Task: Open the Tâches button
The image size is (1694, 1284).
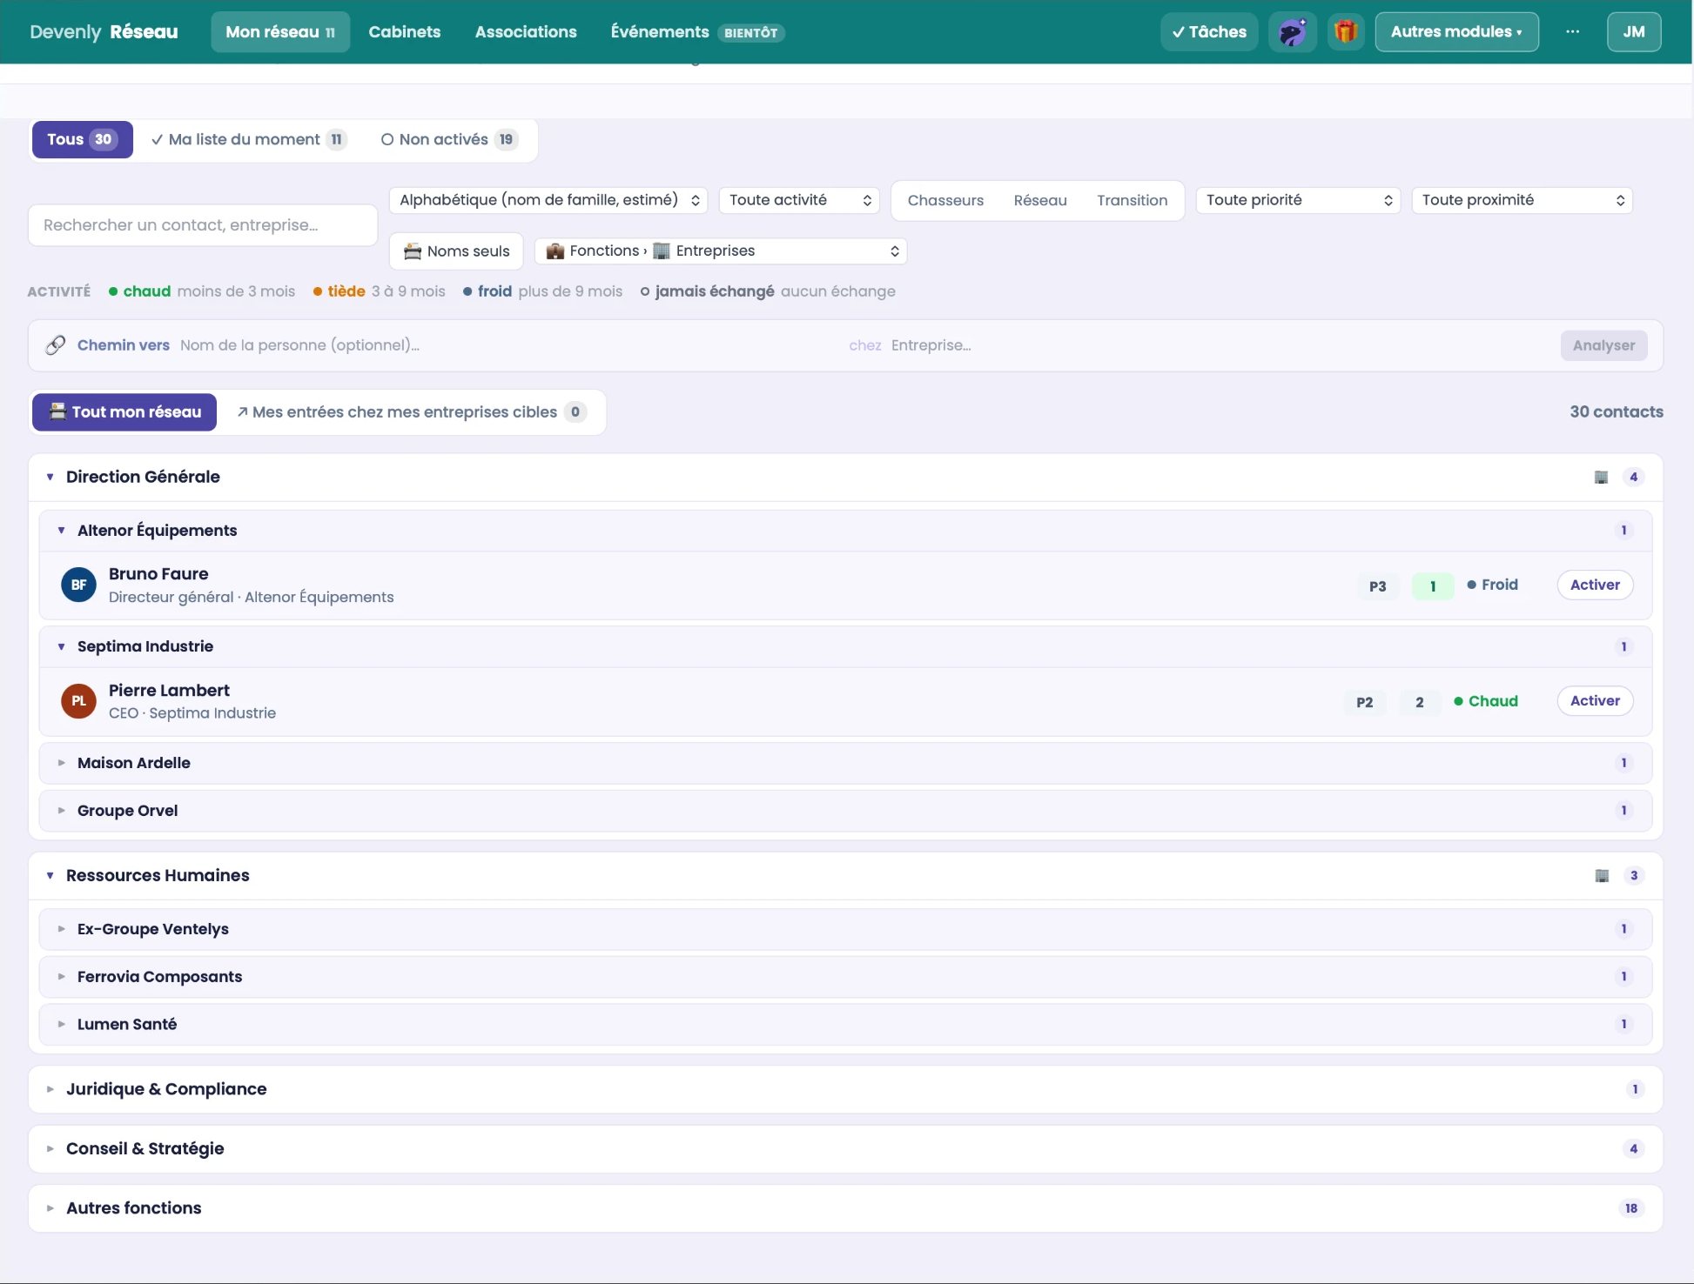Action: pos(1209,32)
